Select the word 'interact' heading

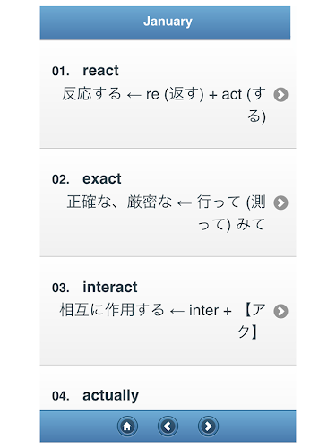point(110,287)
